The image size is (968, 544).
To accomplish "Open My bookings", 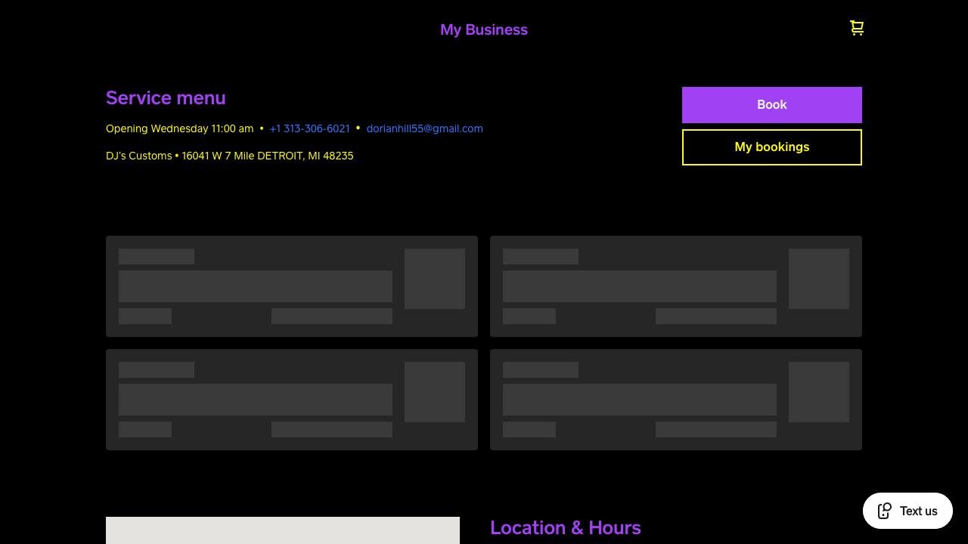I will pyautogui.click(x=771, y=147).
